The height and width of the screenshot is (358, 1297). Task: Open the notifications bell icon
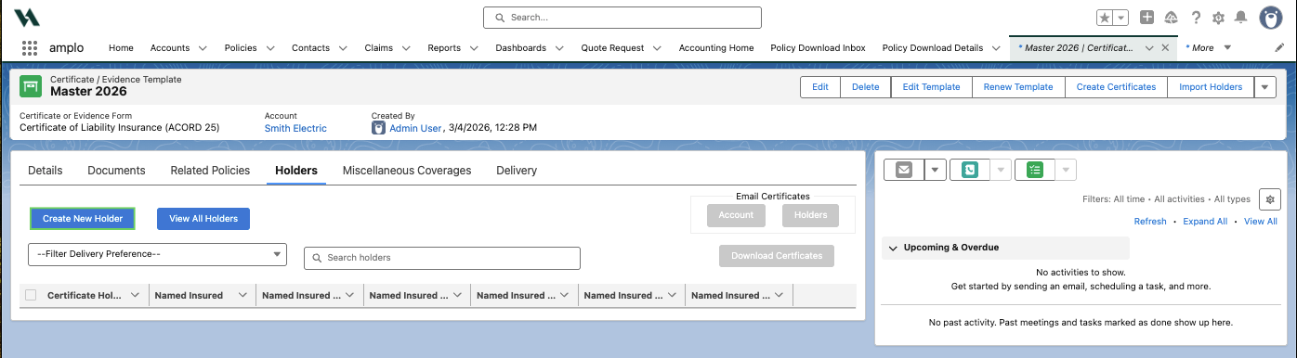pyautogui.click(x=1240, y=18)
